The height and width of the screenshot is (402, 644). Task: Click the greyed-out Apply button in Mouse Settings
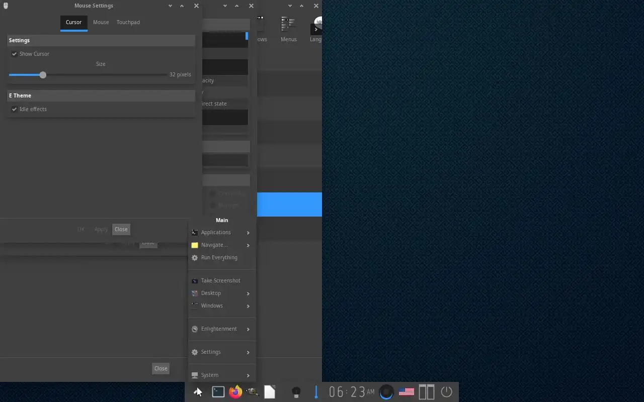point(101,229)
